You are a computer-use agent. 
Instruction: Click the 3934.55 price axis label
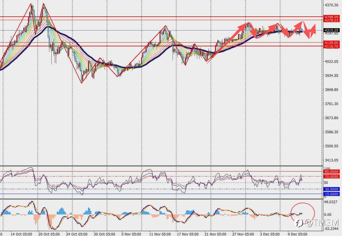click(332, 76)
